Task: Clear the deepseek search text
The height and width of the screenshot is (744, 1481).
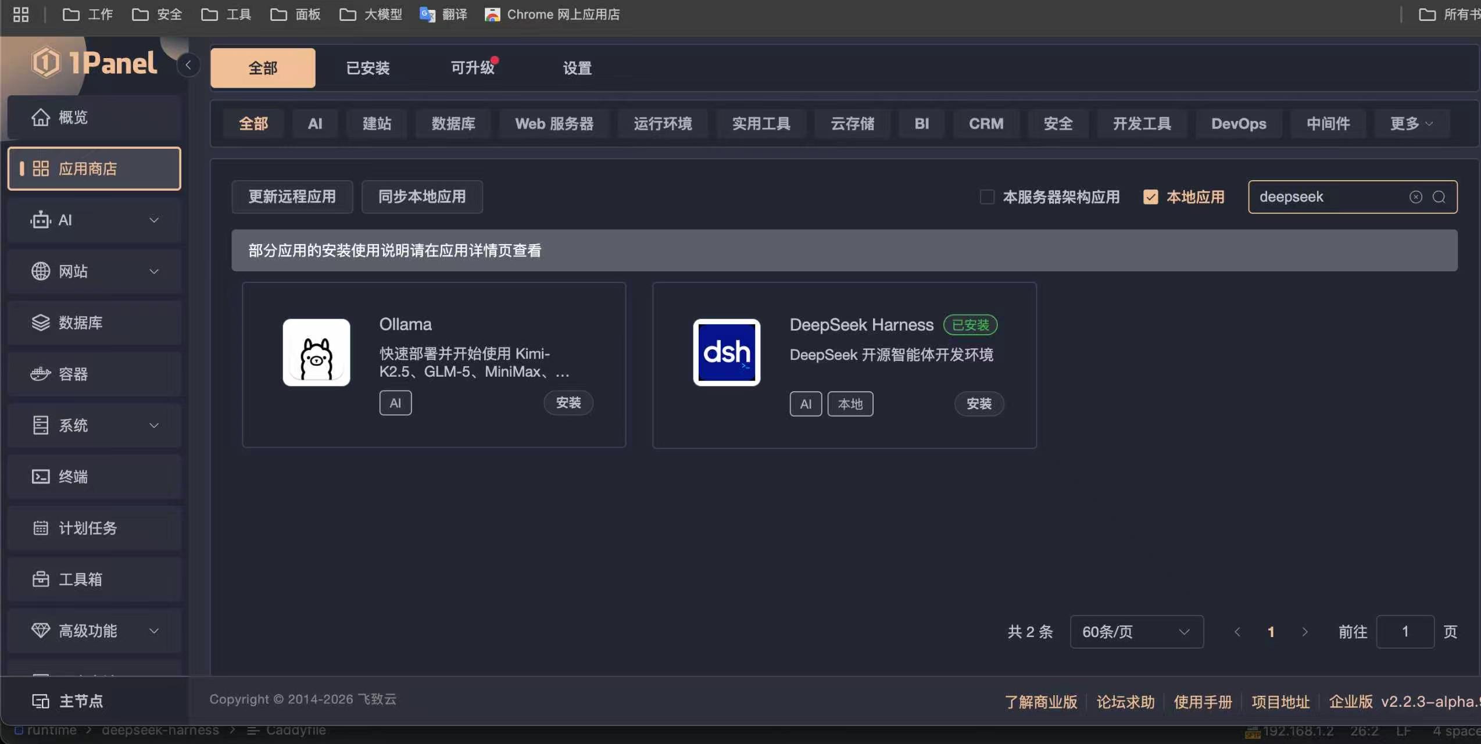Action: tap(1416, 197)
